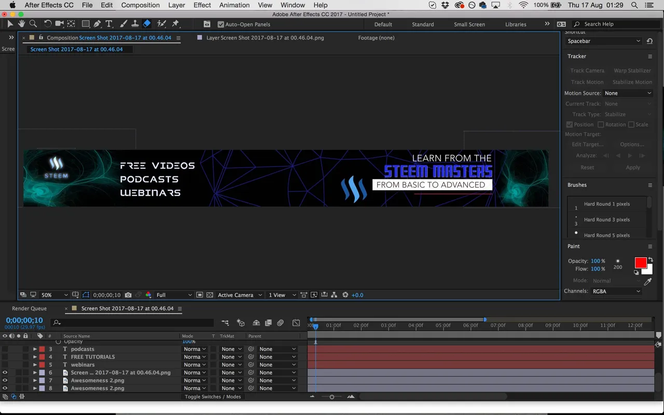Click the timeline layer search field
This screenshot has width=664, height=415.
132,323
